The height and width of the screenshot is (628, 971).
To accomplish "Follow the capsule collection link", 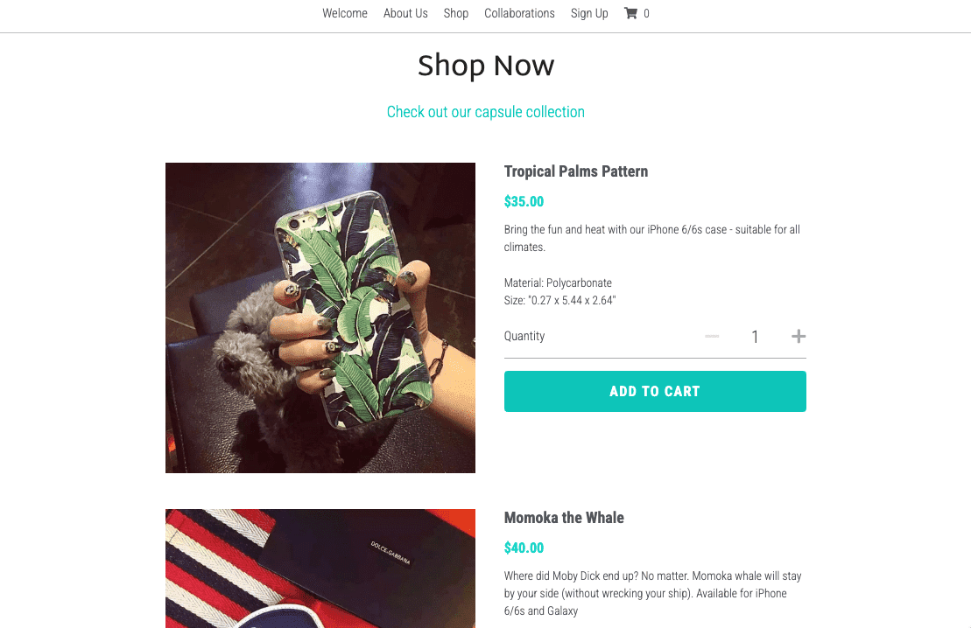I will (x=486, y=112).
